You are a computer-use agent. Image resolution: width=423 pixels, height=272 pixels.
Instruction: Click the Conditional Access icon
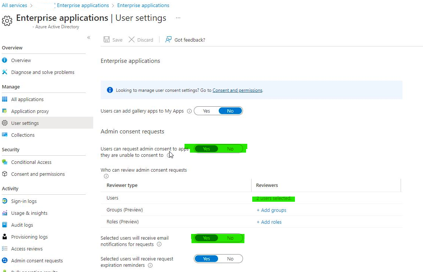[x=4, y=162]
